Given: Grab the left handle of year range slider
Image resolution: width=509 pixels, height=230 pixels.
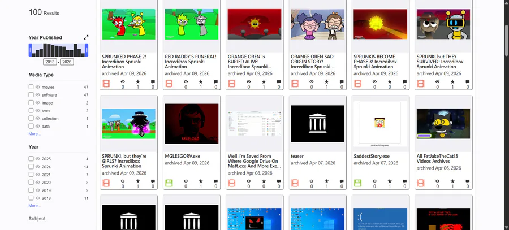Looking at the screenshot, I should pos(30,50).
